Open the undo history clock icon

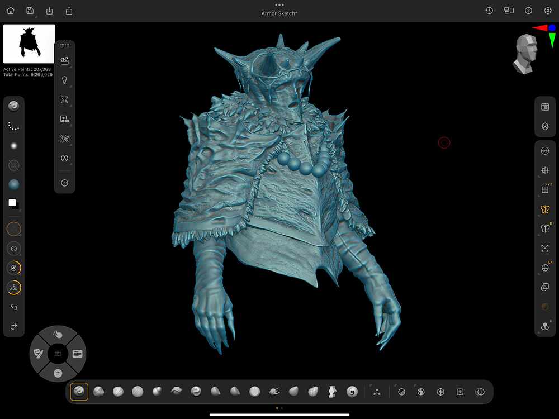[489, 11]
